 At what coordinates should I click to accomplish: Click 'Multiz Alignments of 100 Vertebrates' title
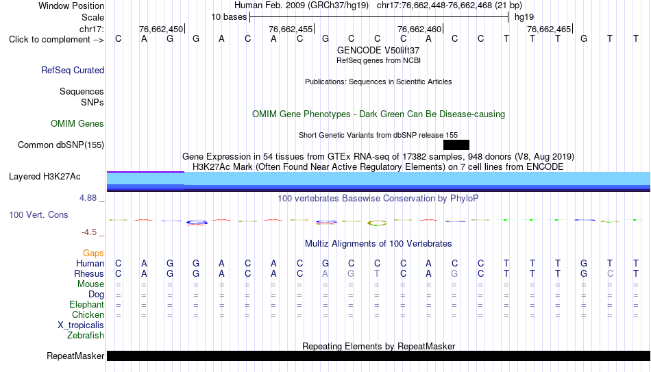pyautogui.click(x=378, y=244)
